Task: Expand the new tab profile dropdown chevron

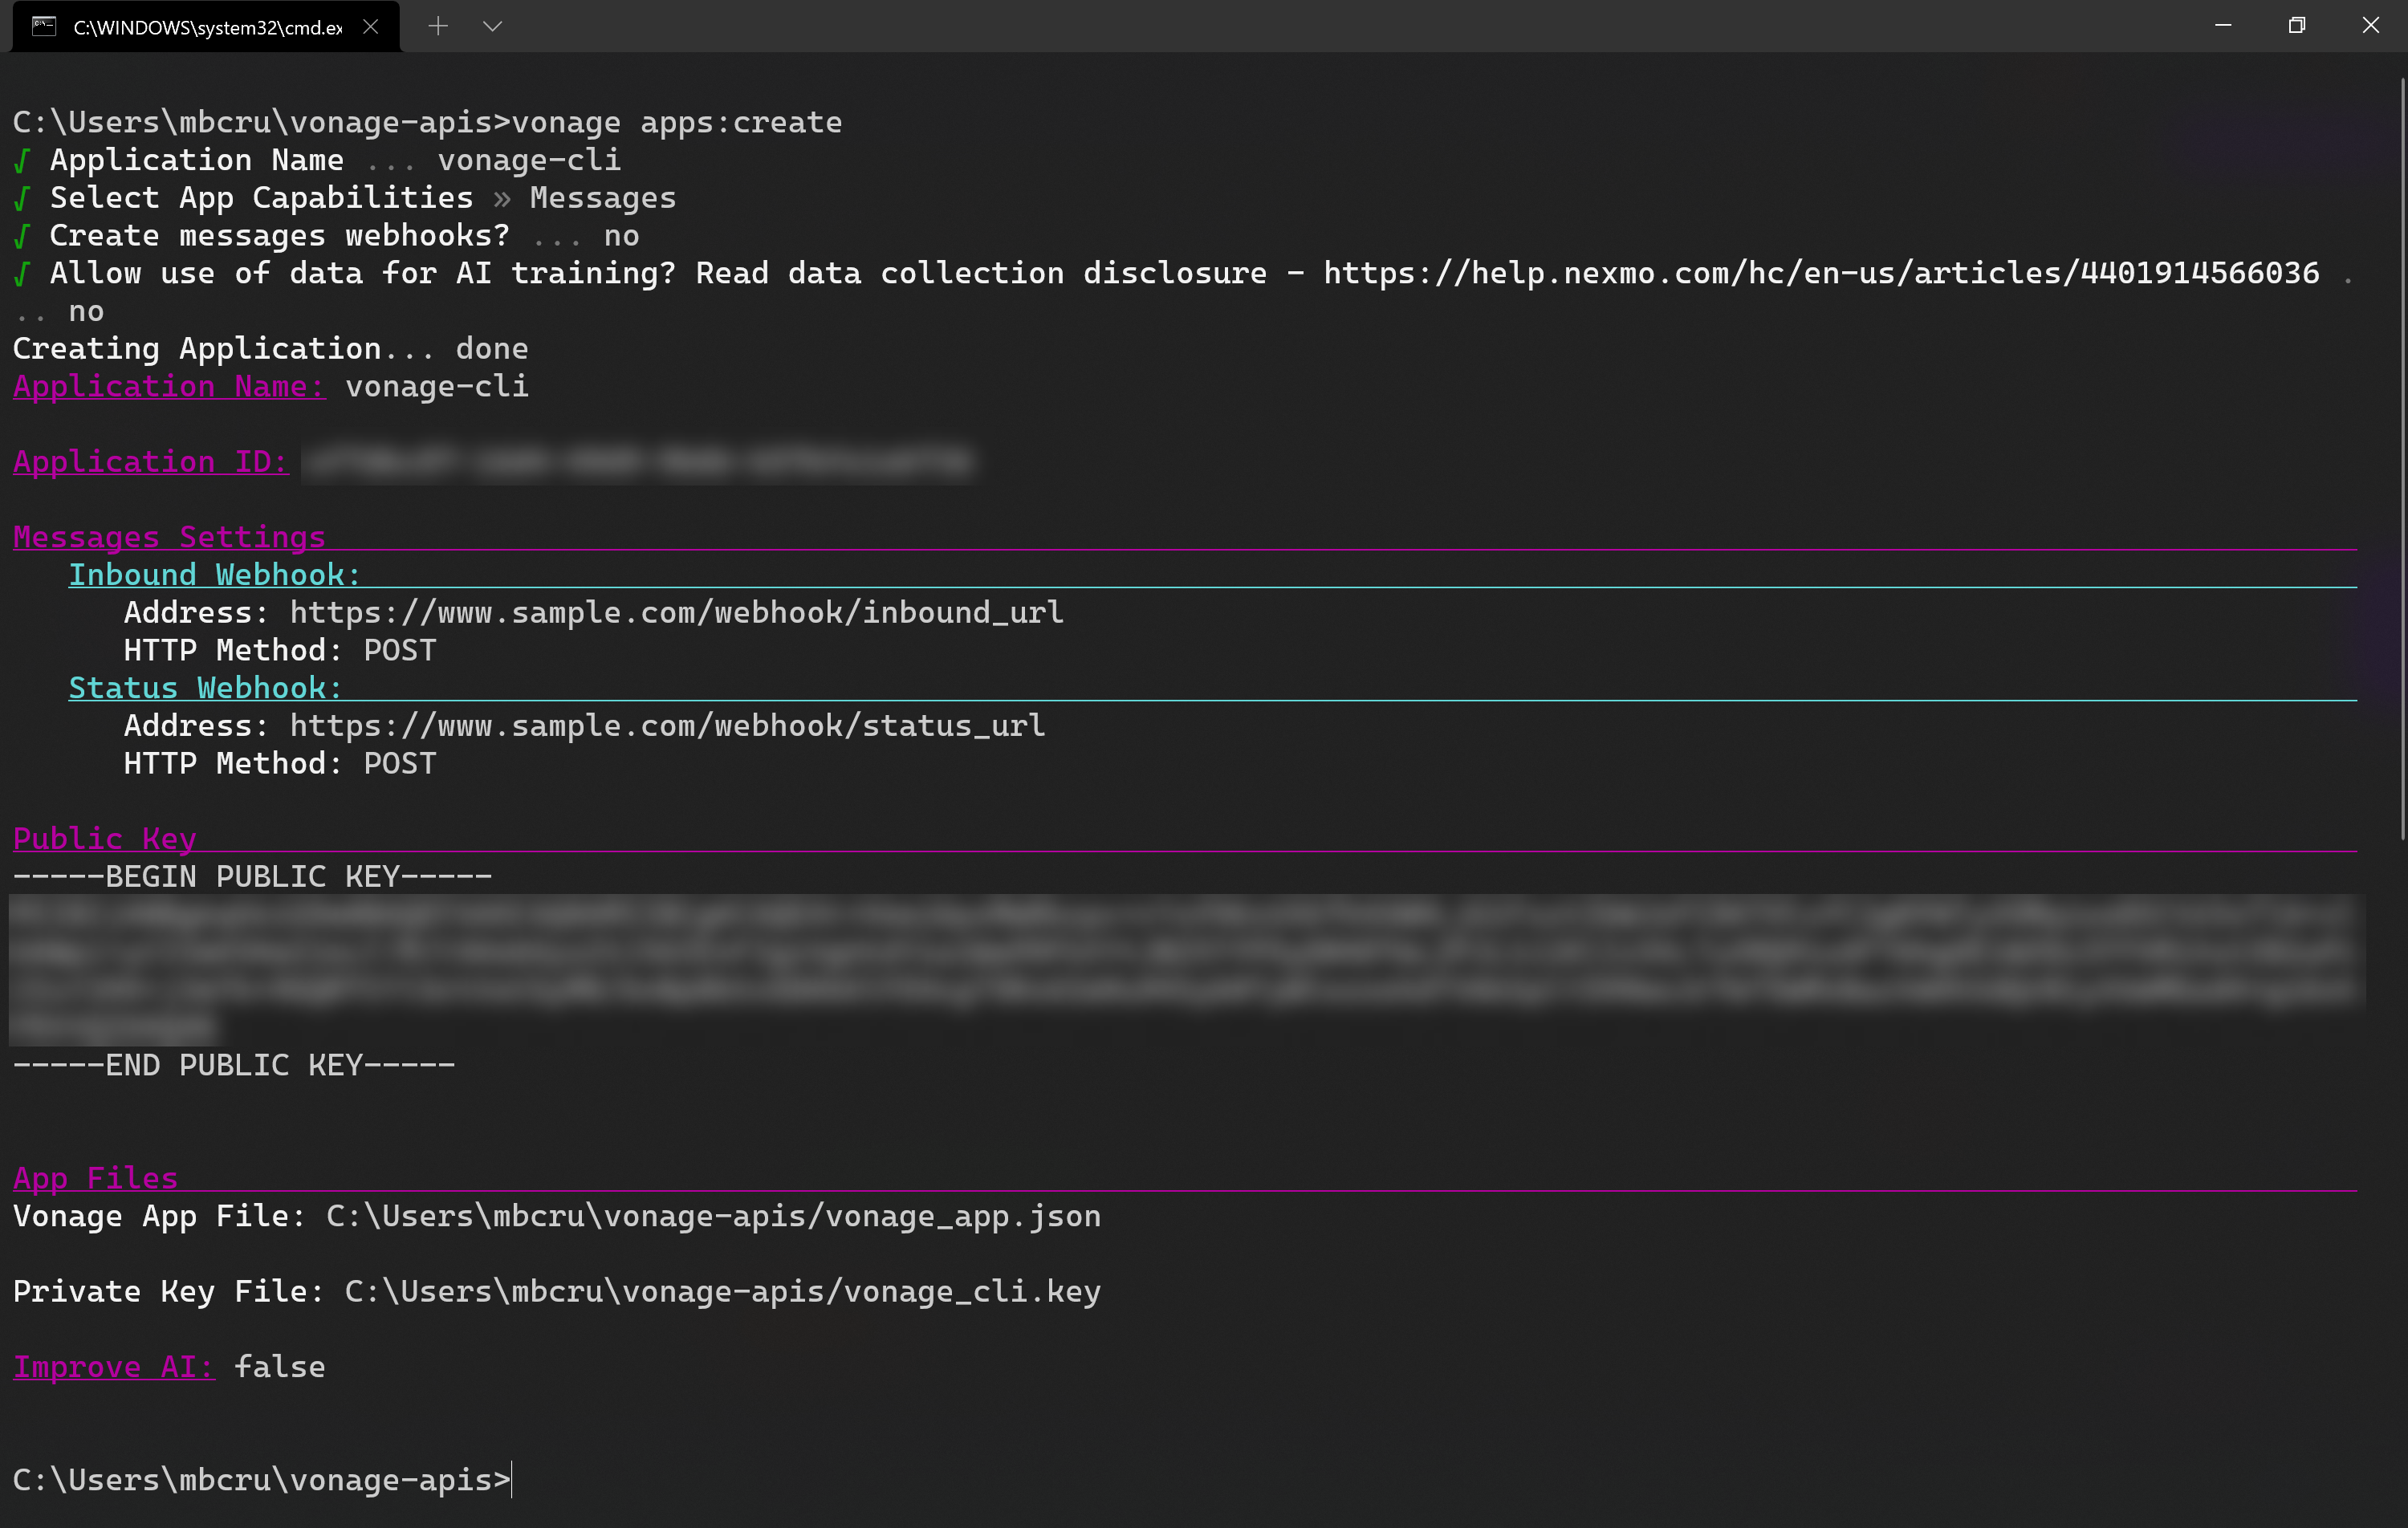Action: coord(492,26)
